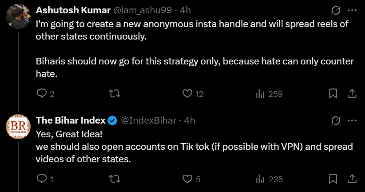Reply to Ashutosh Kumar's tweet
This screenshot has width=365, height=192.
point(41,94)
